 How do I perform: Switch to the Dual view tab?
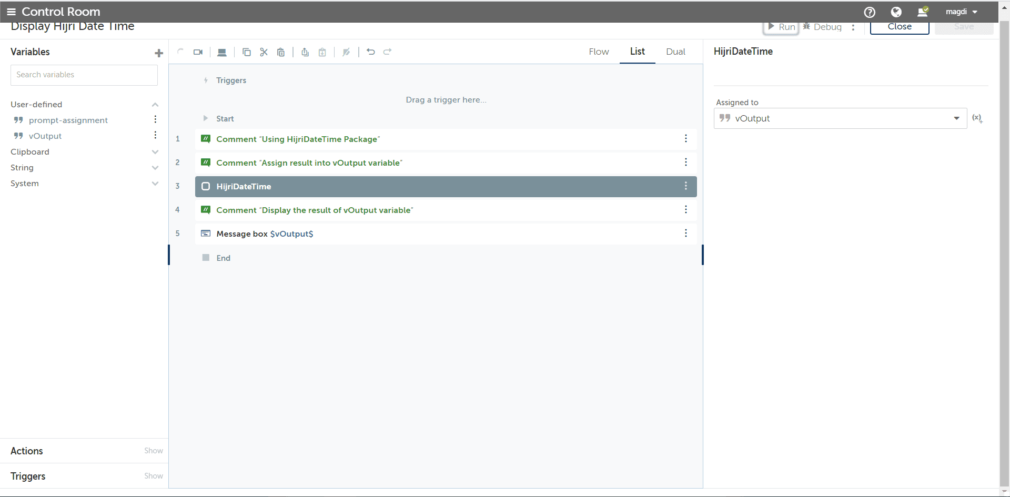point(675,52)
